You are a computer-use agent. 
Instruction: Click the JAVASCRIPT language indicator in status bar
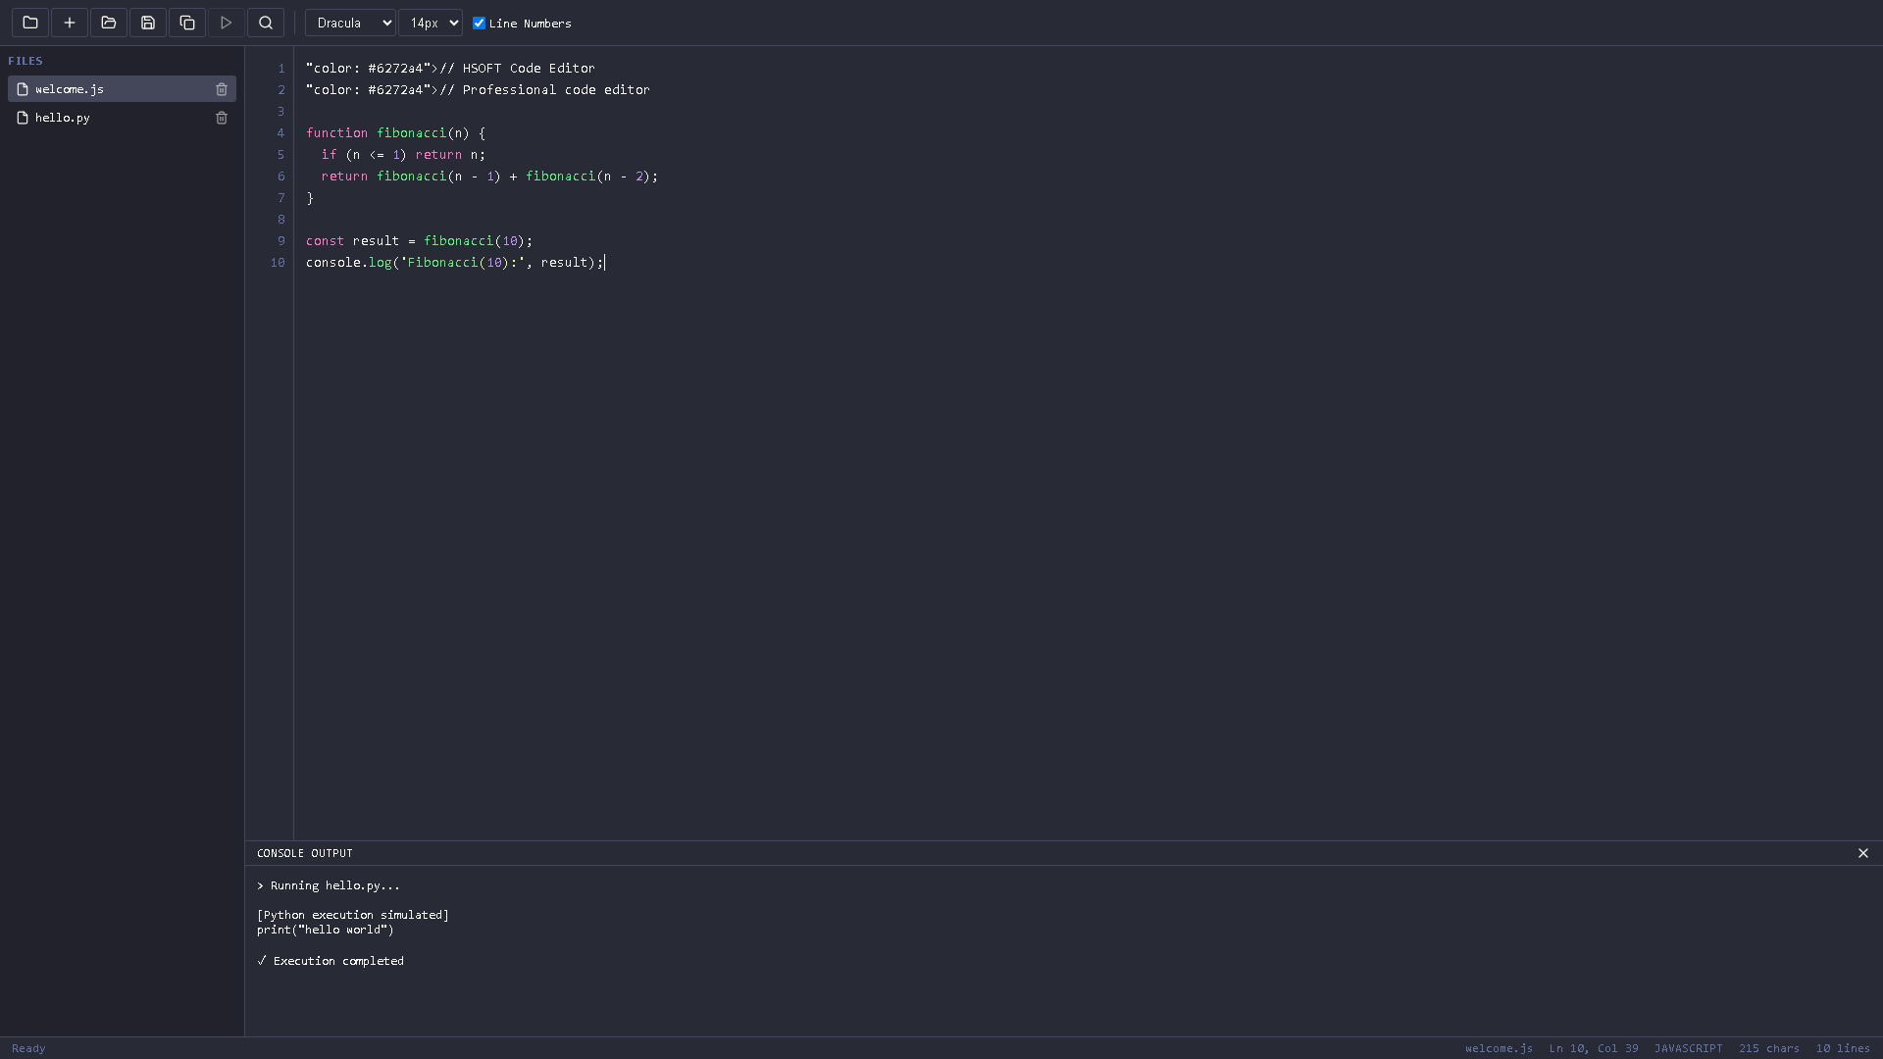[x=1688, y=1048]
